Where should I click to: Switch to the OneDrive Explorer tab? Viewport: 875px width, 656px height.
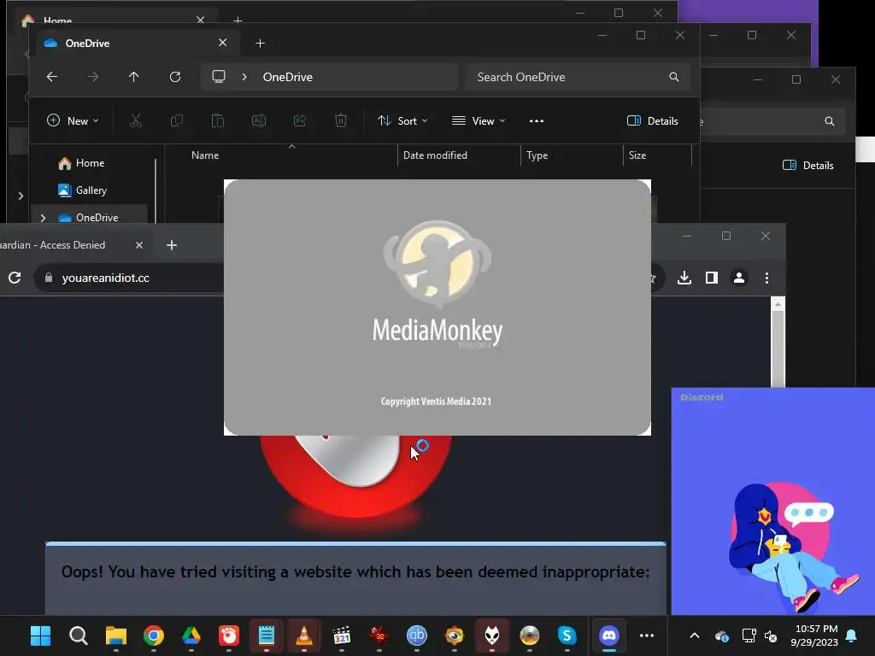(138, 43)
